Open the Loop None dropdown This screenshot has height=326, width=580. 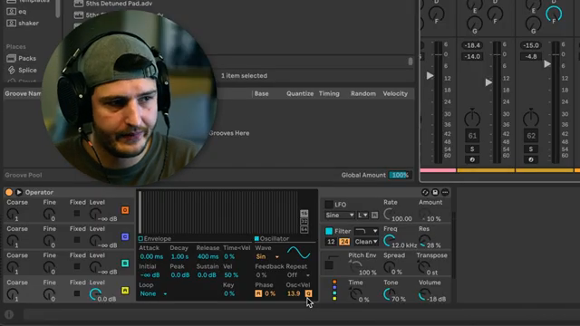point(153,293)
